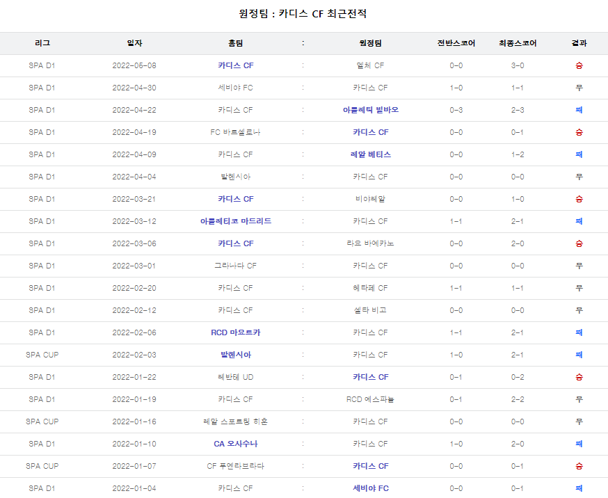The image size is (608, 498).
Task: Click the date 2022-01-19
Action: tap(134, 399)
